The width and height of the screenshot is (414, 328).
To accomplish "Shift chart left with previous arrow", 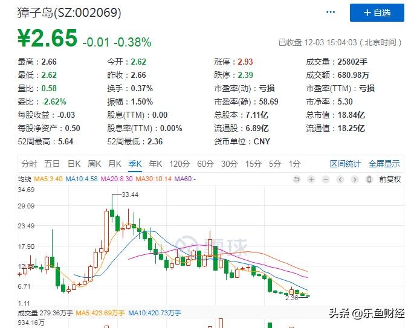I will 340,179.
